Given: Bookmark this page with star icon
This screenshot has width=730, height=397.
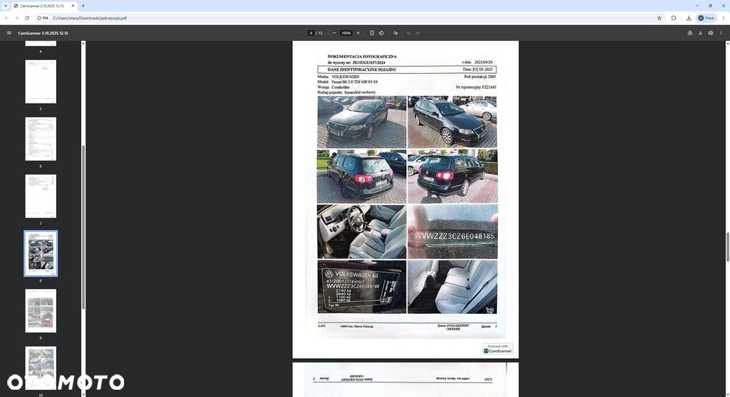Looking at the screenshot, I should (x=659, y=18).
